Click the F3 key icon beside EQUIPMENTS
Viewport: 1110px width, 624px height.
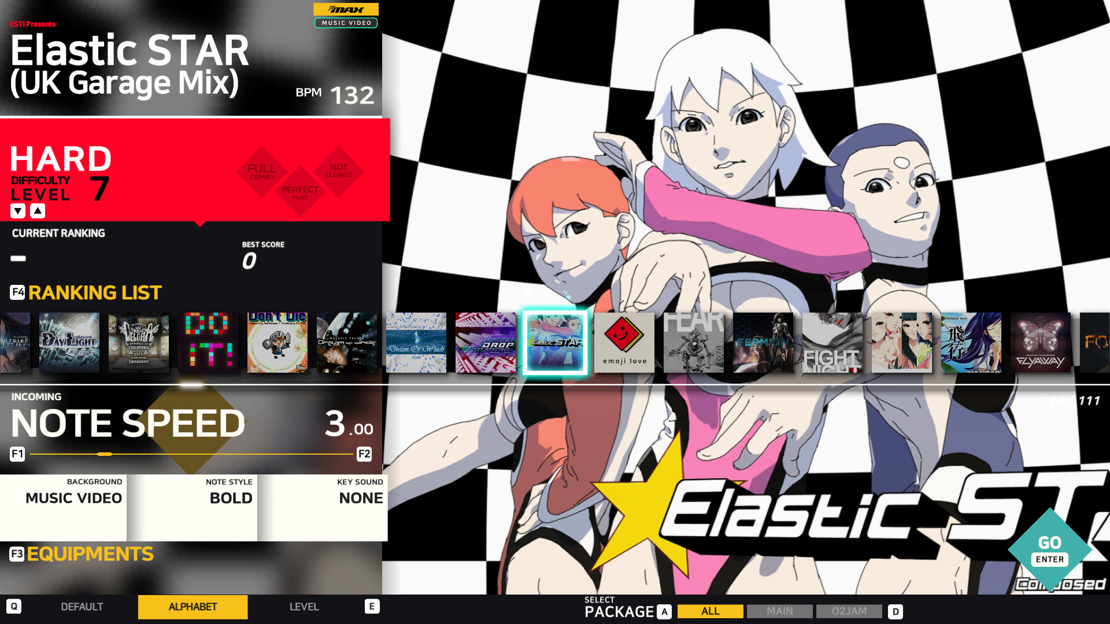(16, 554)
